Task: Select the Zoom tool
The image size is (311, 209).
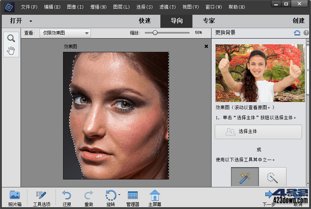Action: pyautogui.click(x=11, y=38)
